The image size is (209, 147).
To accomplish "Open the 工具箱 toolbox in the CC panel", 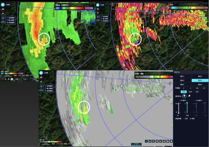I will 98,5.
